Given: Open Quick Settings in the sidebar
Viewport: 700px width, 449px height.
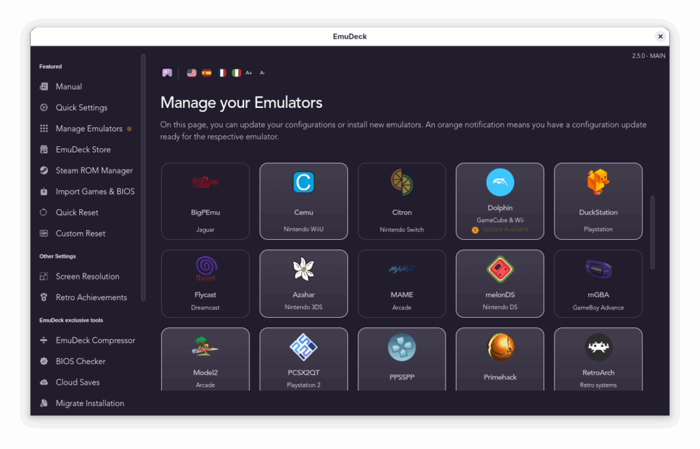Looking at the screenshot, I should pos(81,107).
